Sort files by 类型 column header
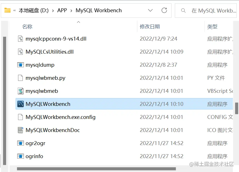The height and width of the screenshot is (172, 239). [x=212, y=27]
